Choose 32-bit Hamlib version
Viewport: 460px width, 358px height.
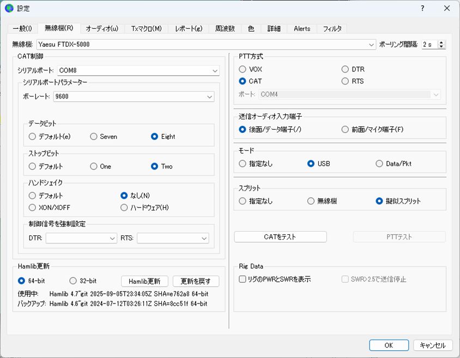tap(73, 281)
